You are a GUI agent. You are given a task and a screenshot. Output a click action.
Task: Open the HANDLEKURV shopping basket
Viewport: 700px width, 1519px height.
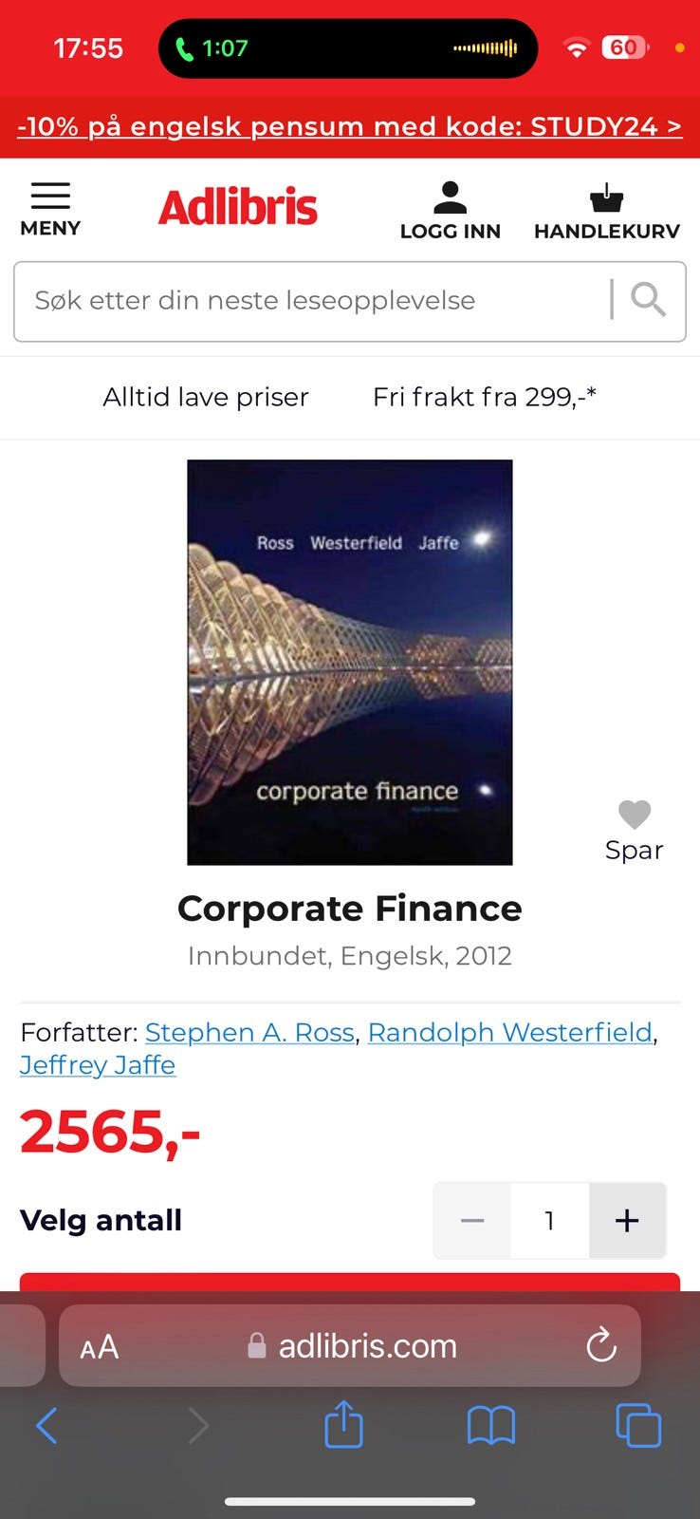606,210
